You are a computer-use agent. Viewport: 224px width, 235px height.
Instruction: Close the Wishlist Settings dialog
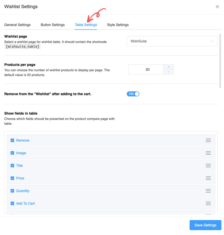[217, 7]
